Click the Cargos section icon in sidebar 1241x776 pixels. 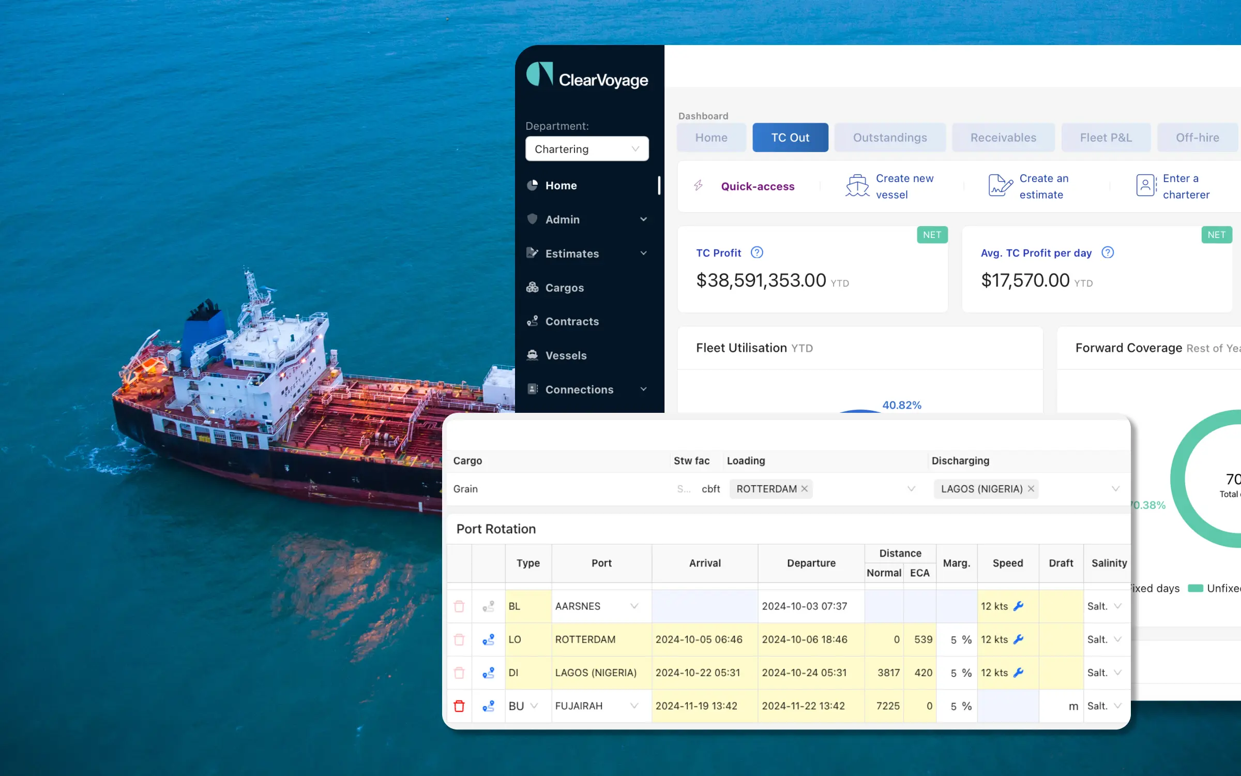click(x=533, y=287)
